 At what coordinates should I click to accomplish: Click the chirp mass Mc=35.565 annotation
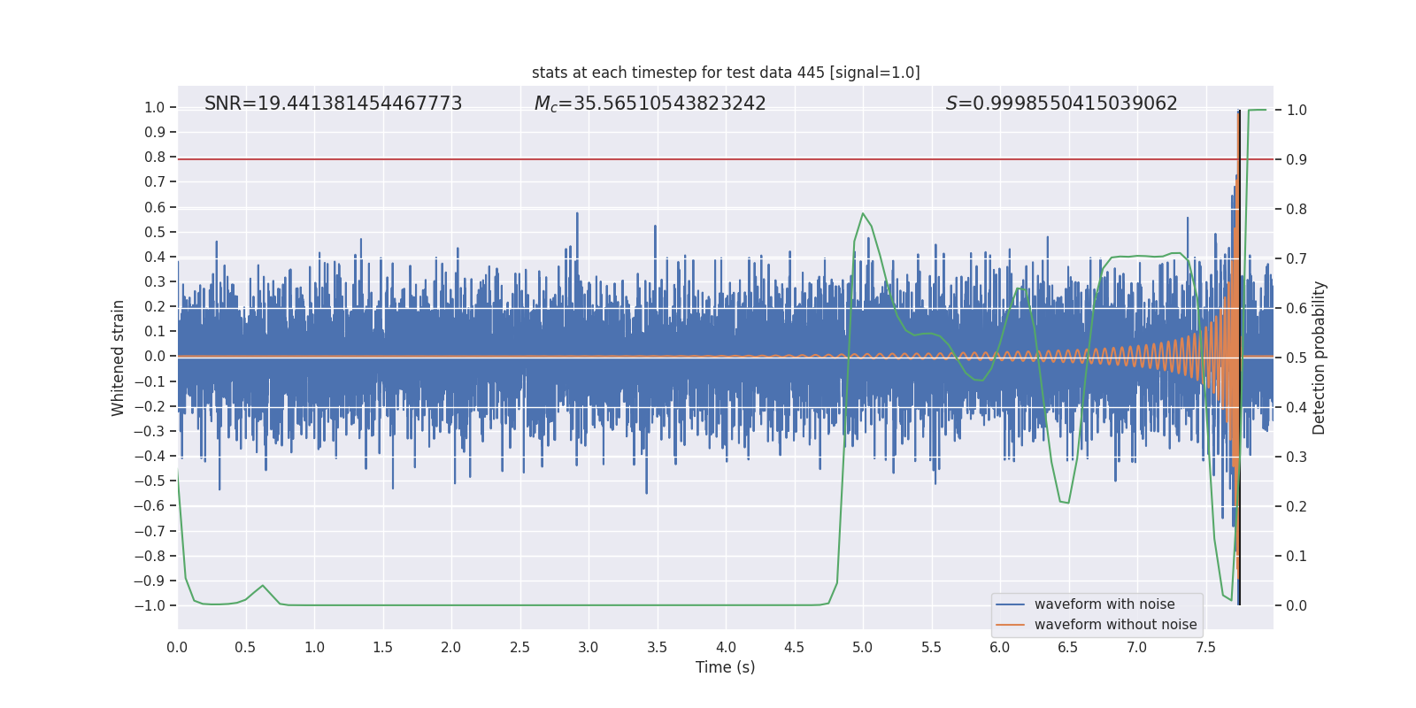[x=650, y=104]
